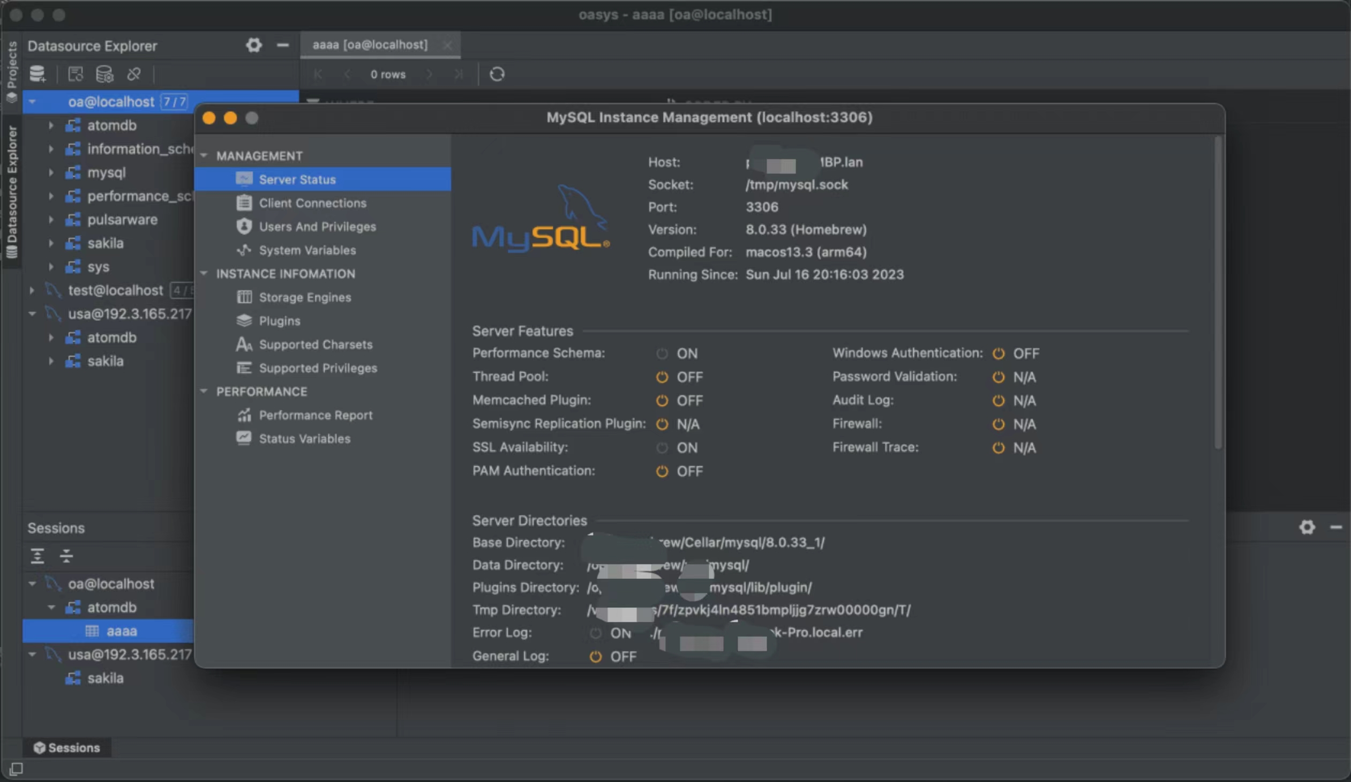
Task: Click the Supported Privileges icon
Action: pyautogui.click(x=244, y=368)
